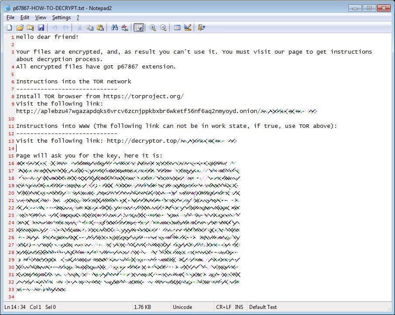Zoom out using the magnifier minus icon
Image resolution: width=395 pixels, height=315 pixels.
click(x=163, y=27)
